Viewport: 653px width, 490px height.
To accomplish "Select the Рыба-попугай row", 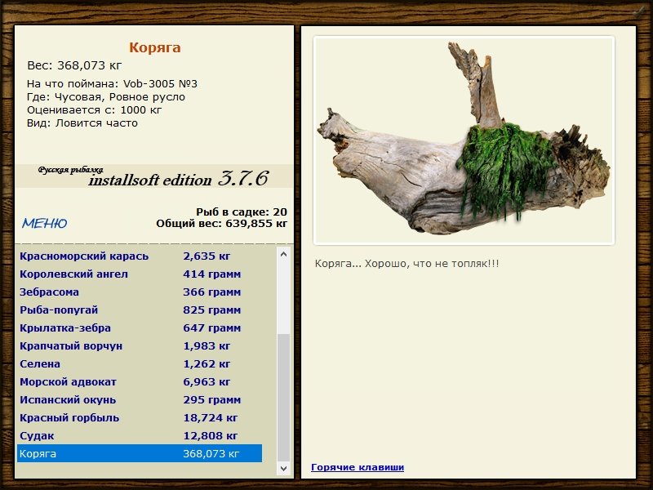I will pos(140,310).
